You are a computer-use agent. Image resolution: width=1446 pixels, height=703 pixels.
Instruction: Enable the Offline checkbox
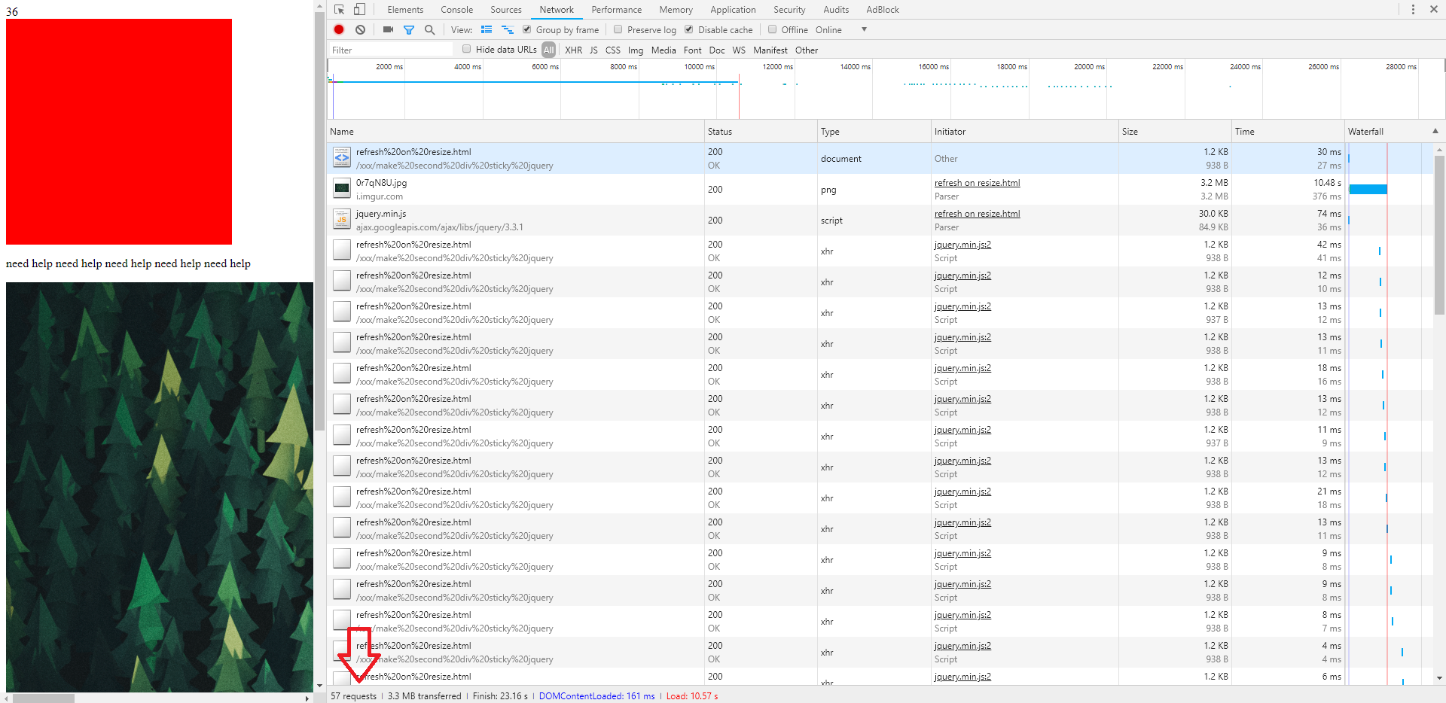coord(773,29)
